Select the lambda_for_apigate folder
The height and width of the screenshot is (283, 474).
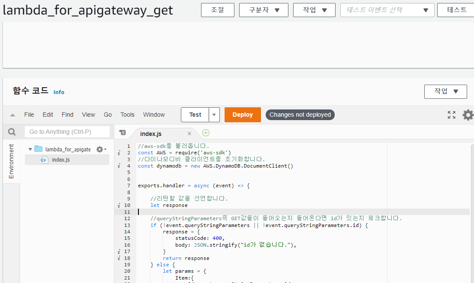point(68,149)
